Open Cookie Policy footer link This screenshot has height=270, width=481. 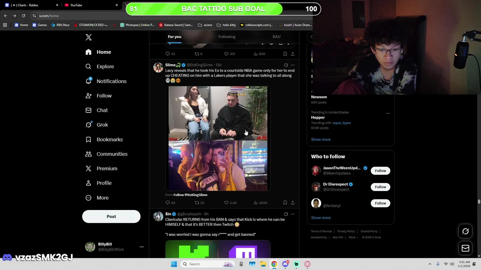[369, 231]
